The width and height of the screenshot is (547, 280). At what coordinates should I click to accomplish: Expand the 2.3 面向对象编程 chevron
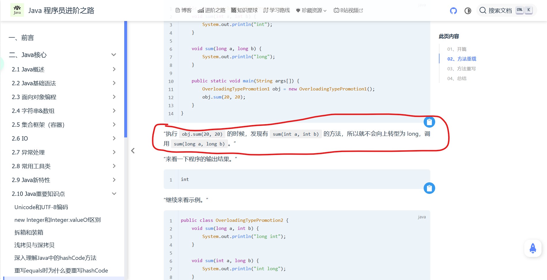[x=114, y=97]
